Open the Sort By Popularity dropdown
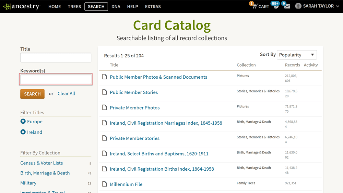The height and width of the screenshot is (193, 343). pyautogui.click(x=297, y=55)
